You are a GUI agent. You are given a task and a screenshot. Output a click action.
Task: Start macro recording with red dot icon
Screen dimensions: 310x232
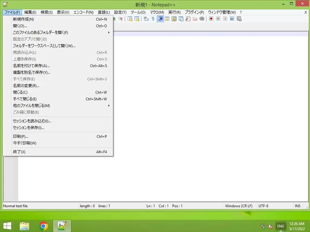pyautogui.click(x=211, y=19)
